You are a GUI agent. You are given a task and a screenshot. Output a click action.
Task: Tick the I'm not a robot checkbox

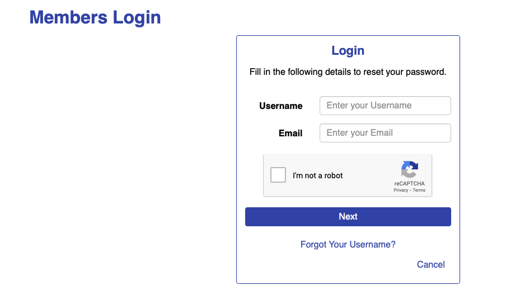click(278, 175)
